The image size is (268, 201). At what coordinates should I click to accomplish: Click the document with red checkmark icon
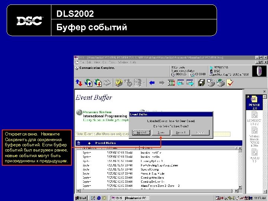click(230, 83)
